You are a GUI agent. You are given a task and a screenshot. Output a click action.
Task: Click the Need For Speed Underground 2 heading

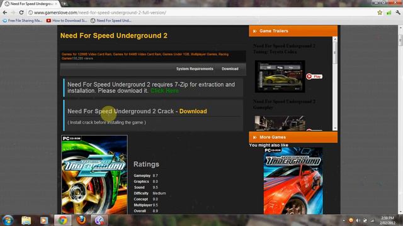[113, 36]
